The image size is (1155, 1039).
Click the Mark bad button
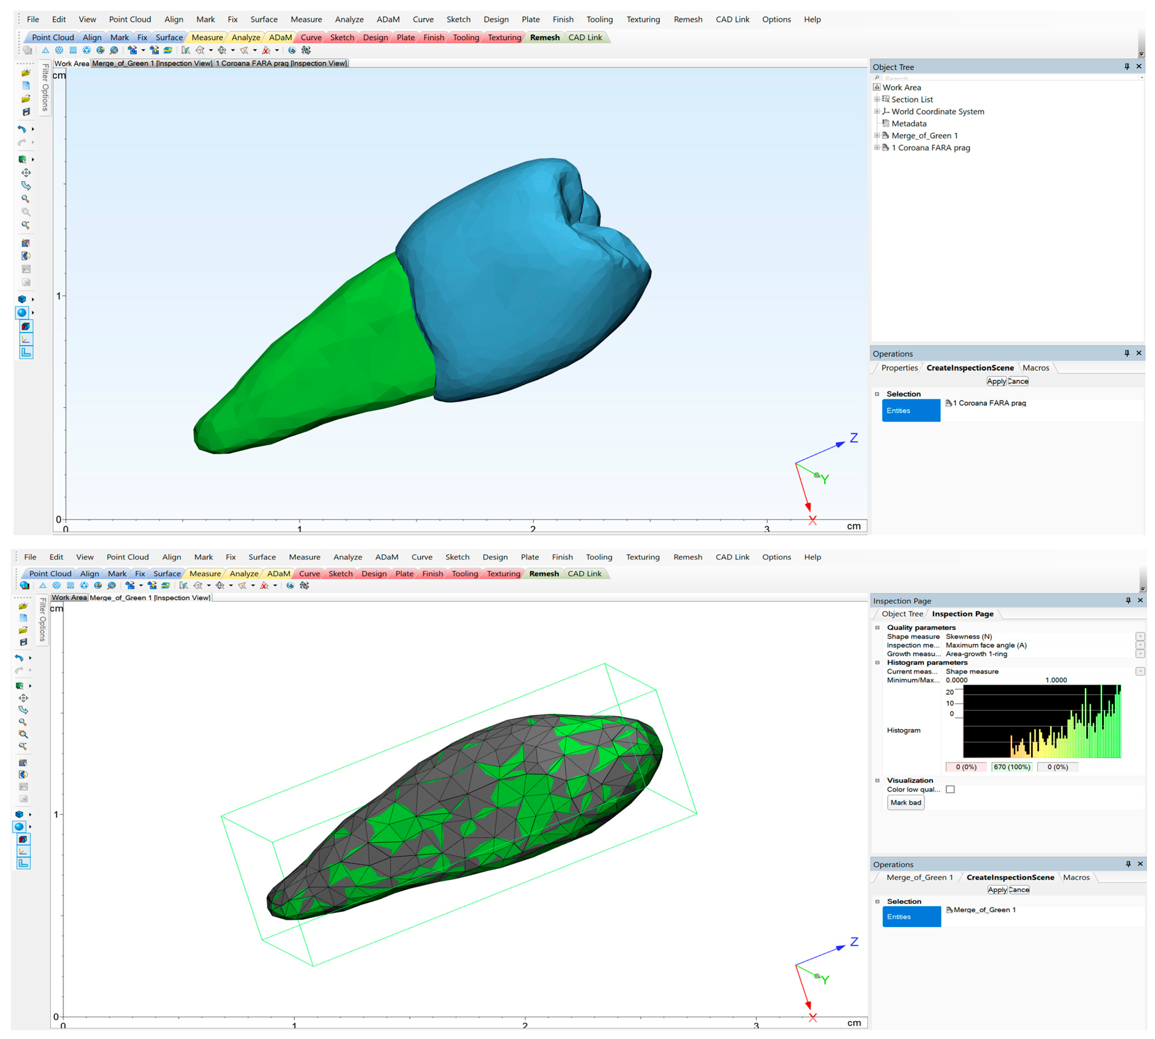(905, 803)
